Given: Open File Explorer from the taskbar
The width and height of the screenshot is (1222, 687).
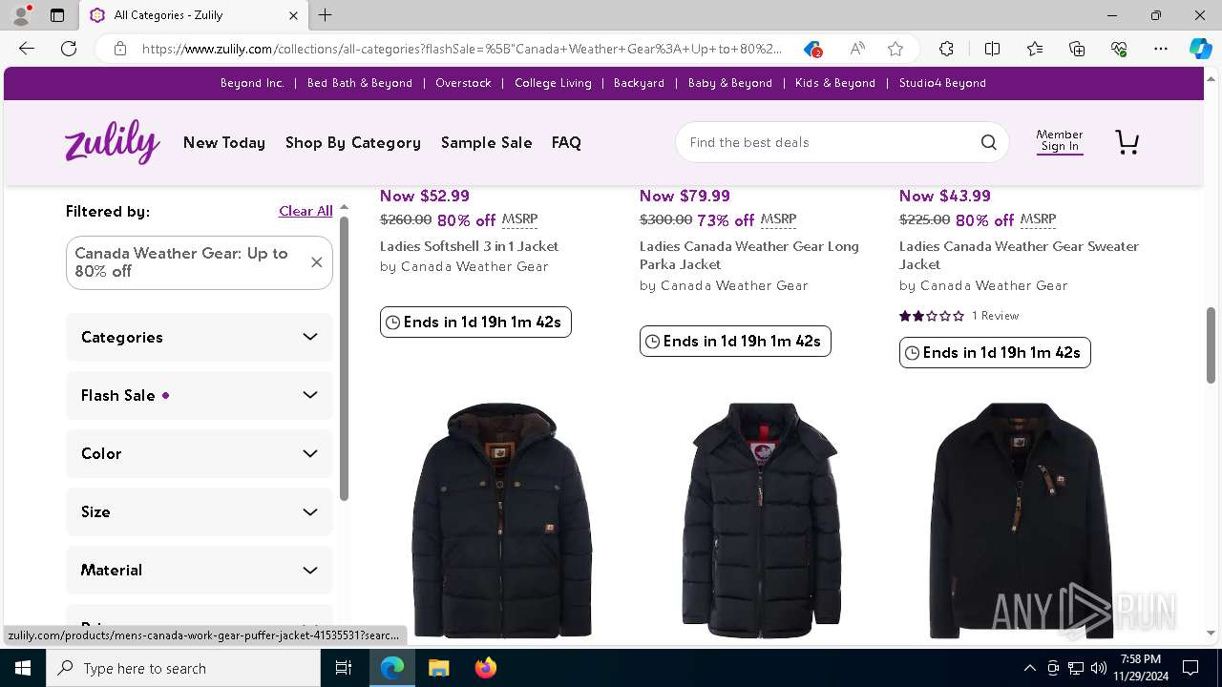Looking at the screenshot, I should point(438,668).
